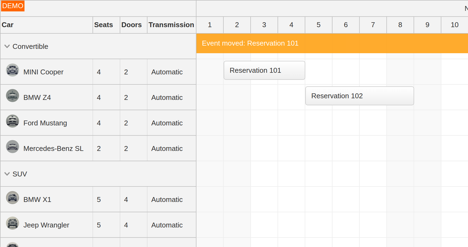Select the Reservation 101 event
The image size is (468, 247).
point(264,70)
